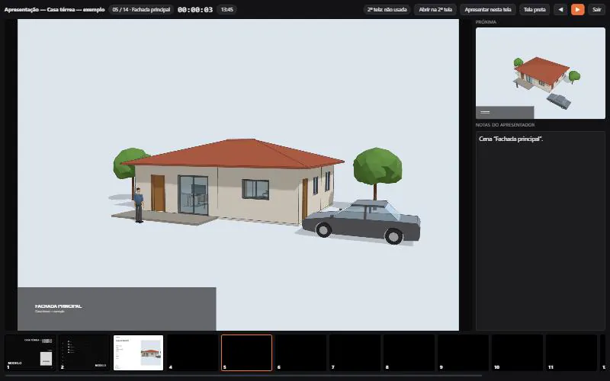Advance to next slide with orange arrow
The image size is (610, 381).
pyautogui.click(x=578, y=10)
